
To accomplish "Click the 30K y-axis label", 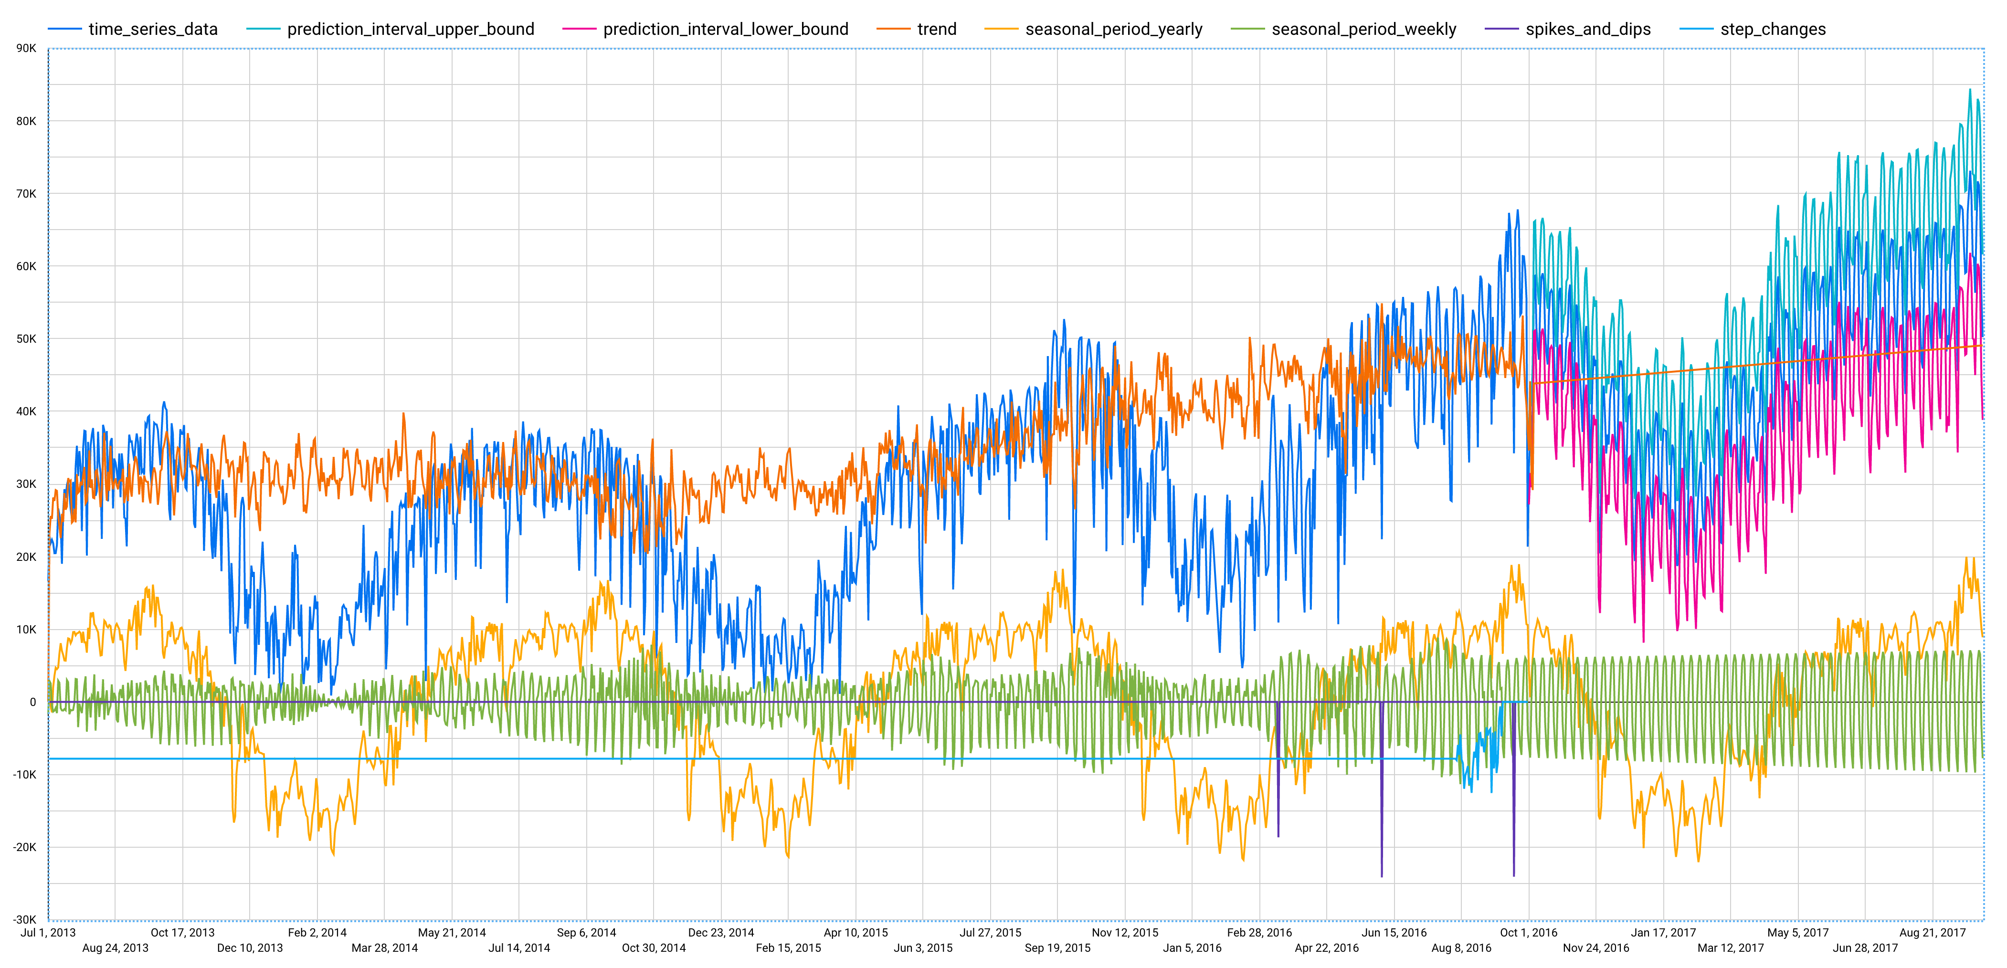I will tap(26, 484).
